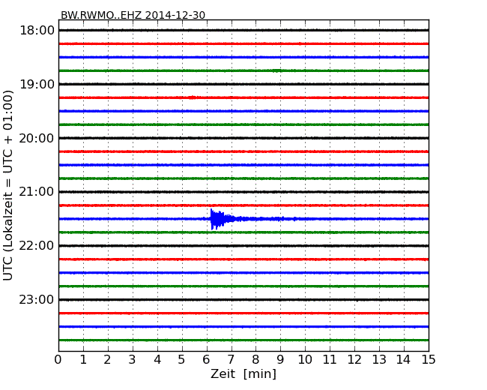
Task: Click x-axis tick label 11
Action: (x=330, y=359)
